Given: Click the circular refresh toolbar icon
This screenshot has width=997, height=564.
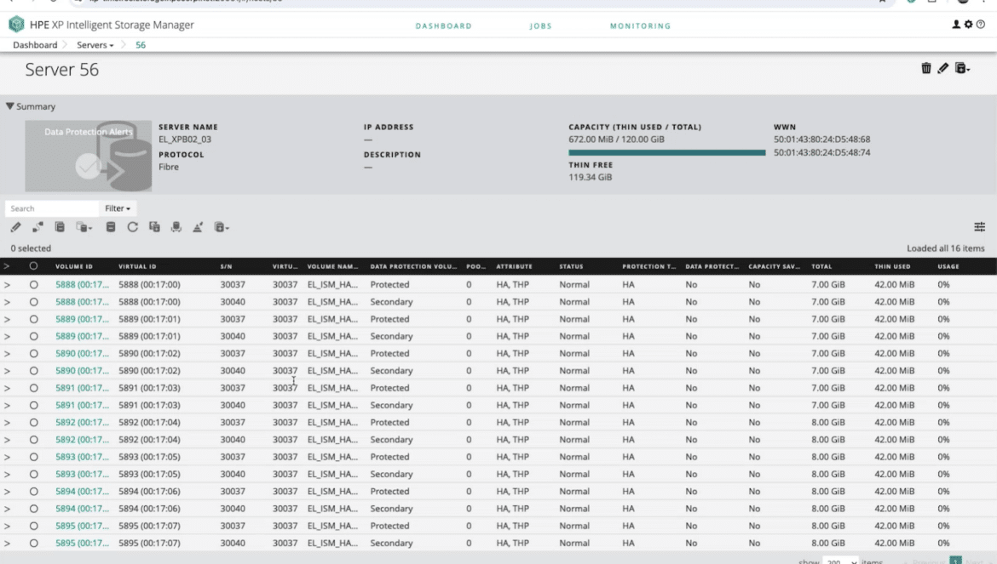Looking at the screenshot, I should (x=132, y=227).
